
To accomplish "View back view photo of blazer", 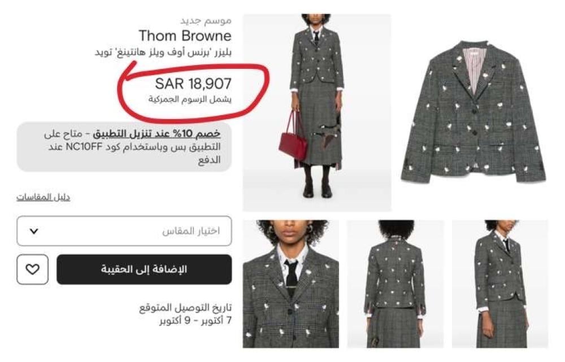I will pos(395,284).
